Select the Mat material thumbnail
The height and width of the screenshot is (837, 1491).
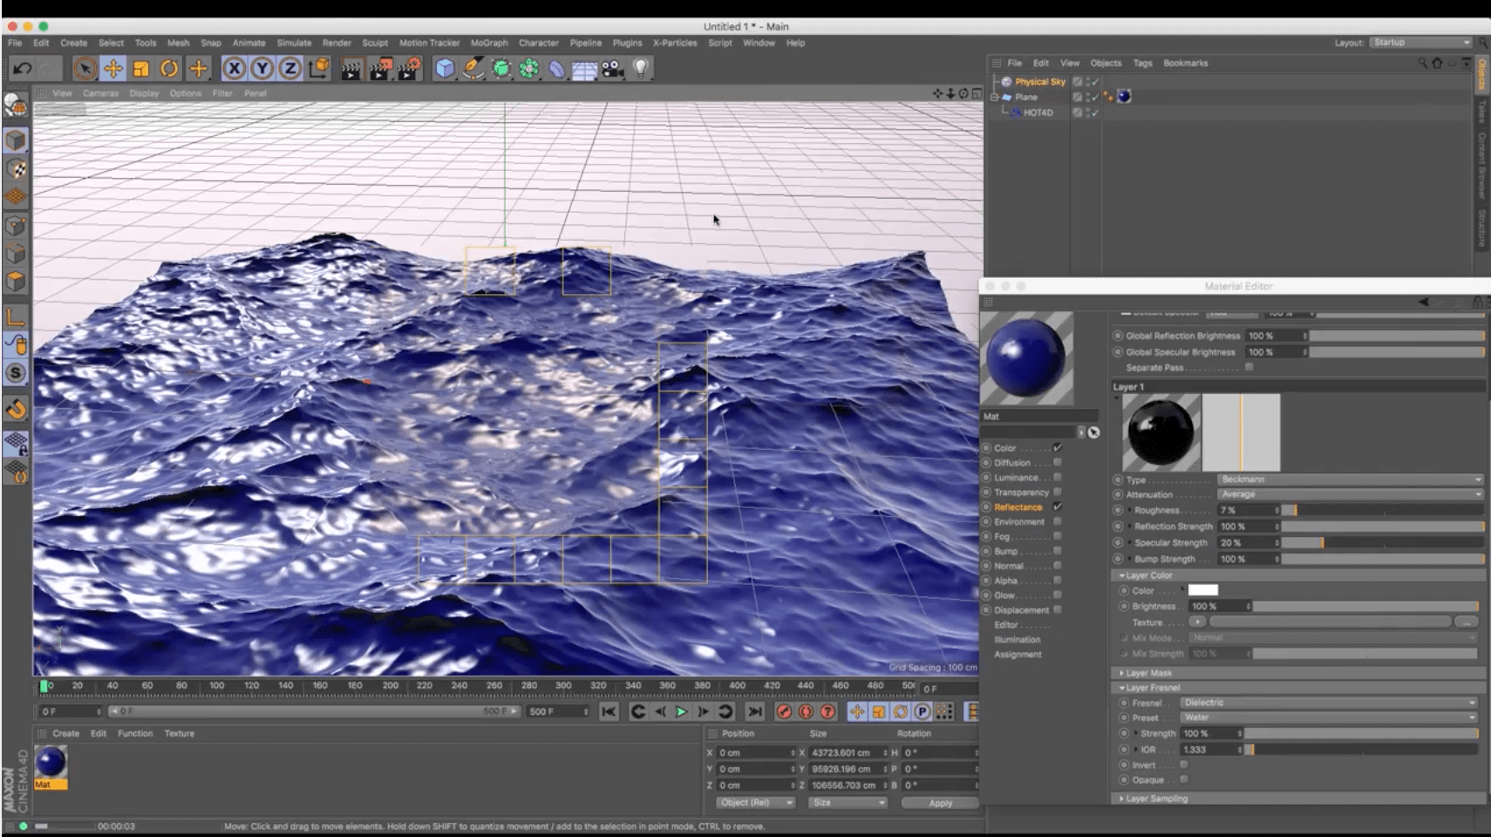(51, 763)
